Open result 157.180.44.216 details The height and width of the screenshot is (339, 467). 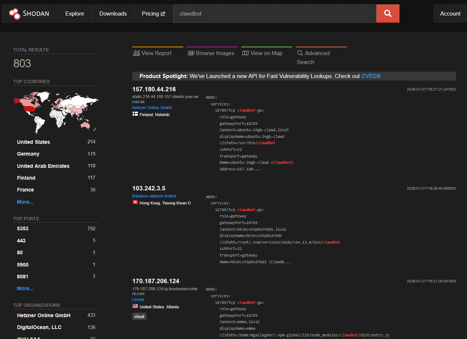tap(154, 89)
